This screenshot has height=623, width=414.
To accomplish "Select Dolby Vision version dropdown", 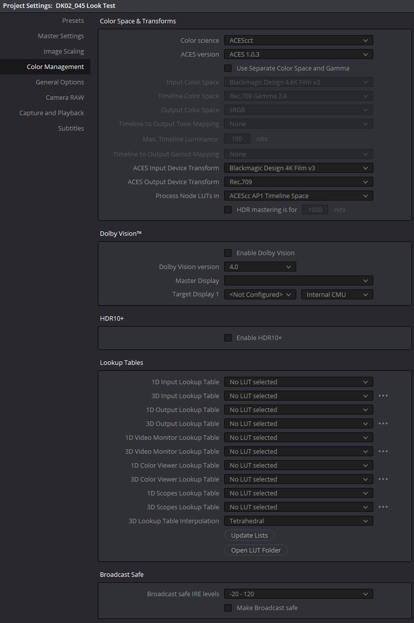I will [260, 267].
